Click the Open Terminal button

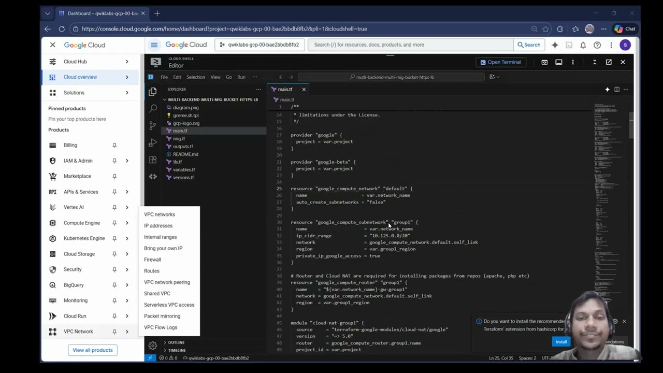pyautogui.click(x=500, y=62)
